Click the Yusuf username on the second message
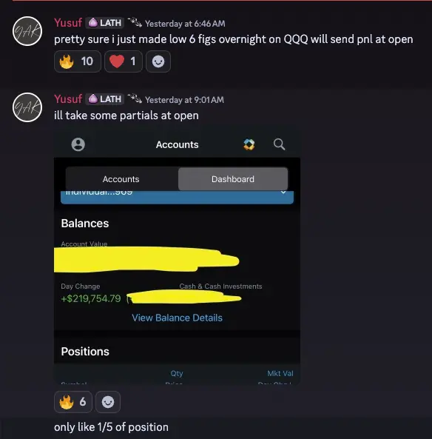The height and width of the screenshot is (439, 432). coord(68,99)
